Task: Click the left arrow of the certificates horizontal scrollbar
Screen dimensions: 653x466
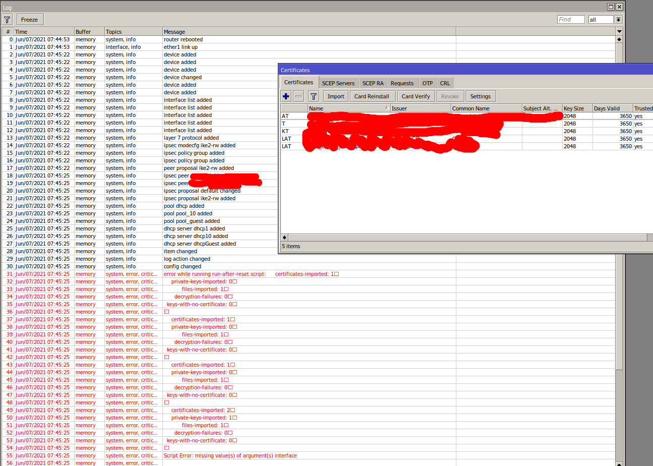Action: point(284,237)
